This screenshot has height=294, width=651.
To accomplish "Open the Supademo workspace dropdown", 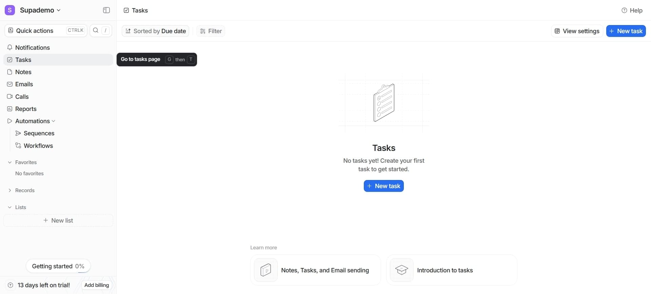I will pyautogui.click(x=40, y=10).
